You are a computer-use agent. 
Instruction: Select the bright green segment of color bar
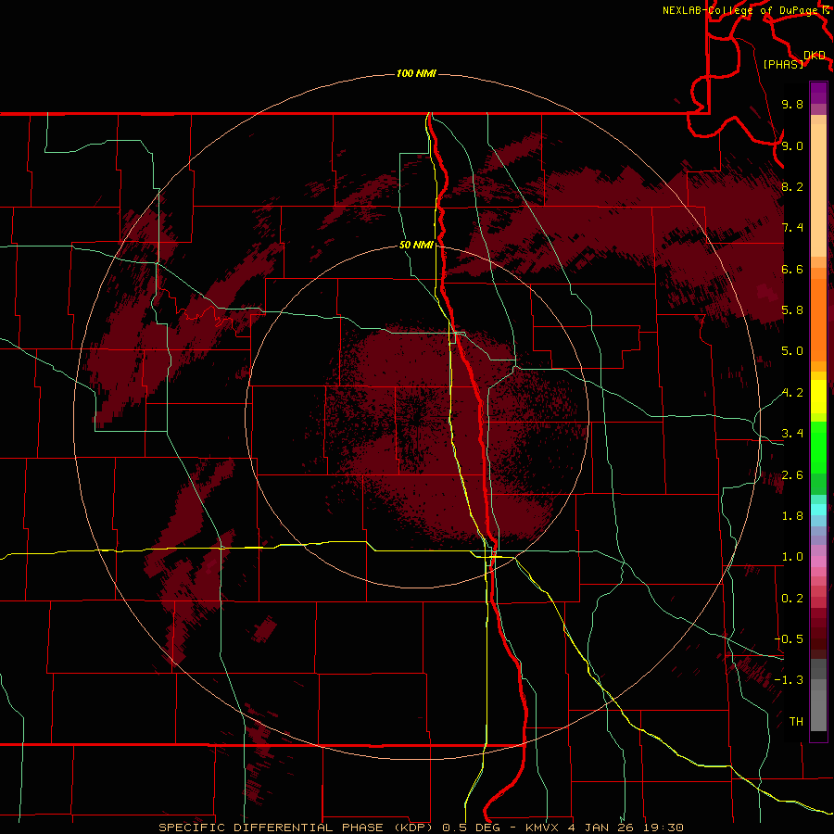pyautogui.click(x=818, y=447)
